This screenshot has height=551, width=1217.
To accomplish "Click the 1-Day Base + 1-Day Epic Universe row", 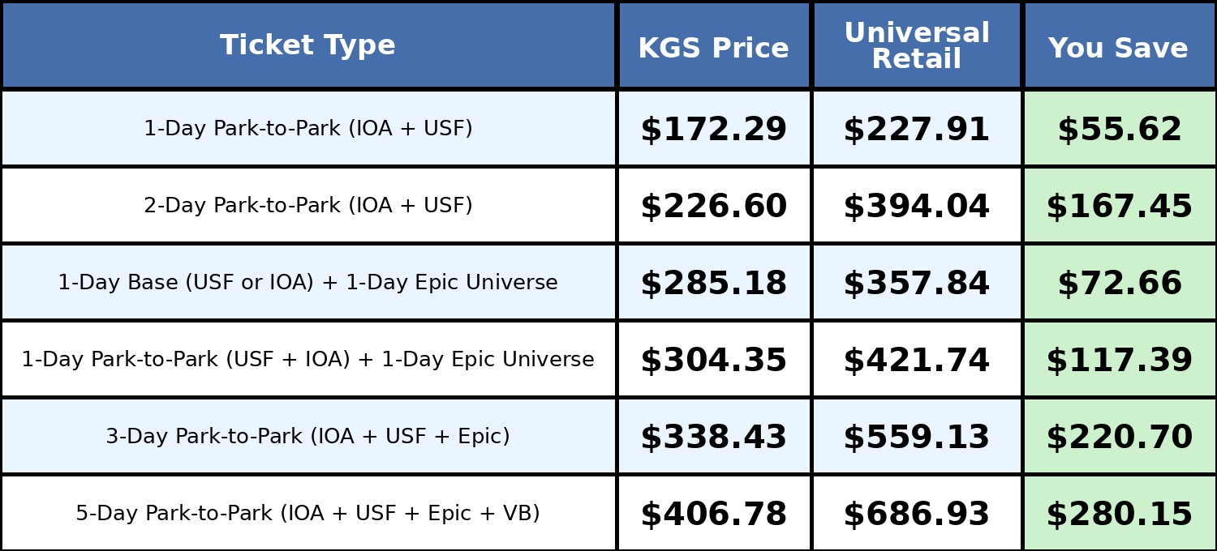I will pyautogui.click(x=307, y=283).
